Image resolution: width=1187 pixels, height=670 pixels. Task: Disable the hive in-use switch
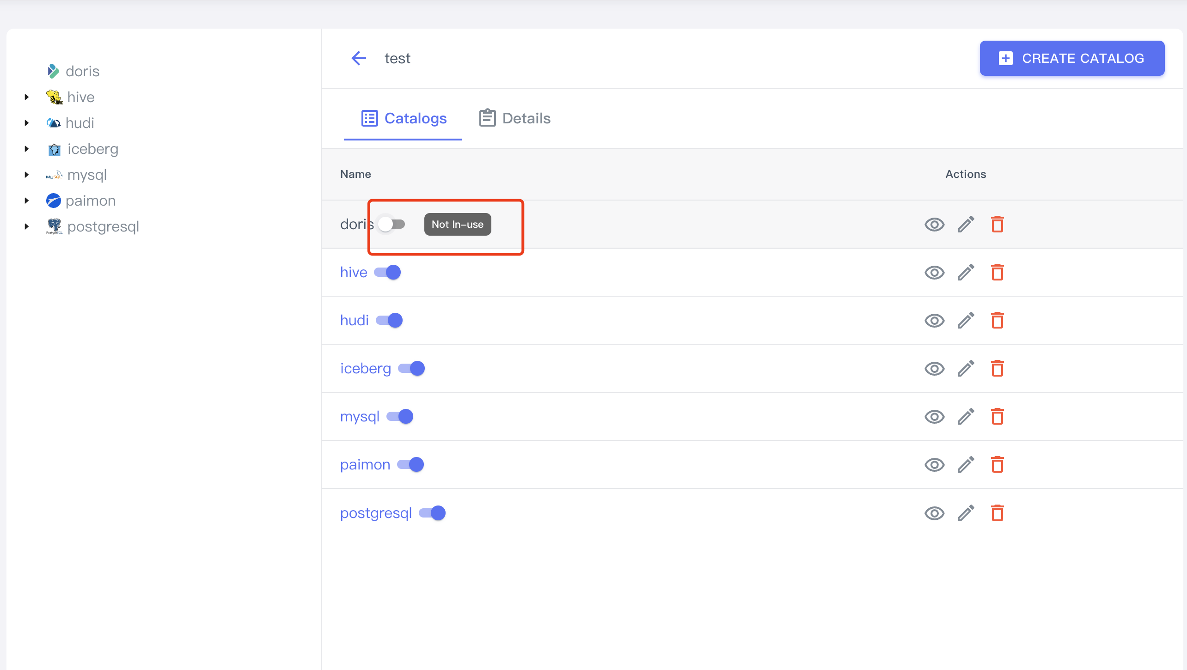tap(388, 273)
